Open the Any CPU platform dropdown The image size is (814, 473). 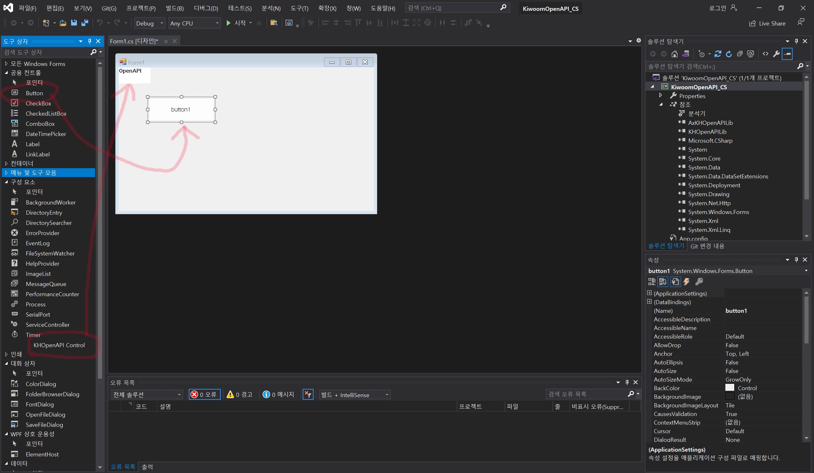pos(217,23)
